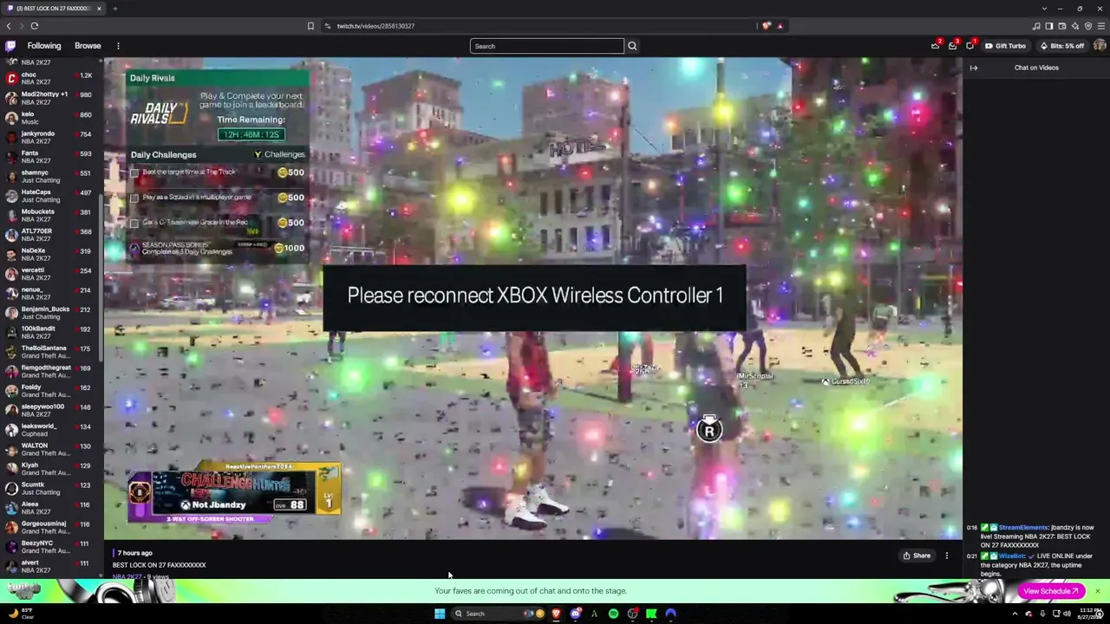Click the View Schedule button
The image size is (1110, 624).
1050,591
